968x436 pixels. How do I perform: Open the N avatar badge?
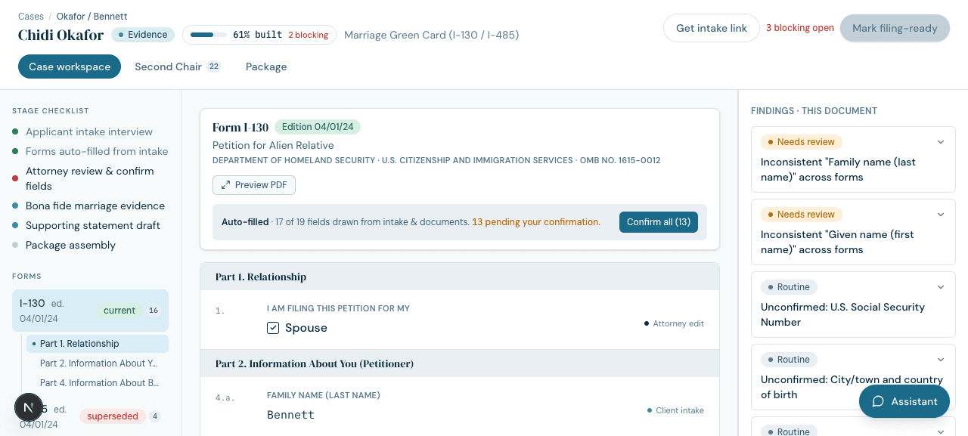pyautogui.click(x=29, y=407)
